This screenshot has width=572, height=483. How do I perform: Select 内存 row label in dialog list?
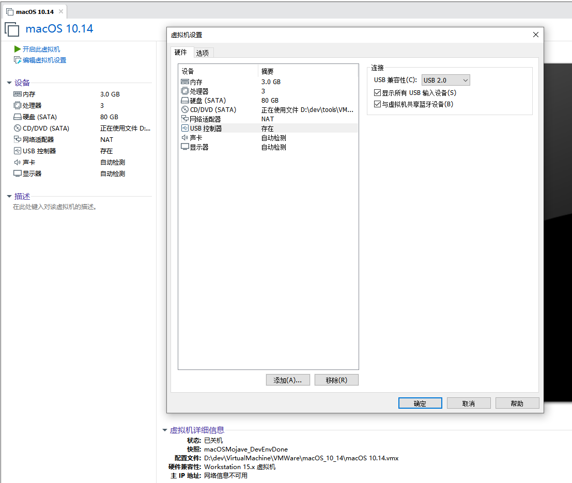pos(196,83)
